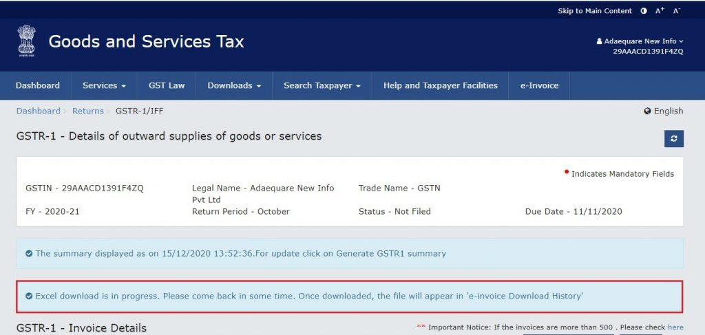Toggle the high contrast mode icon

point(644,11)
